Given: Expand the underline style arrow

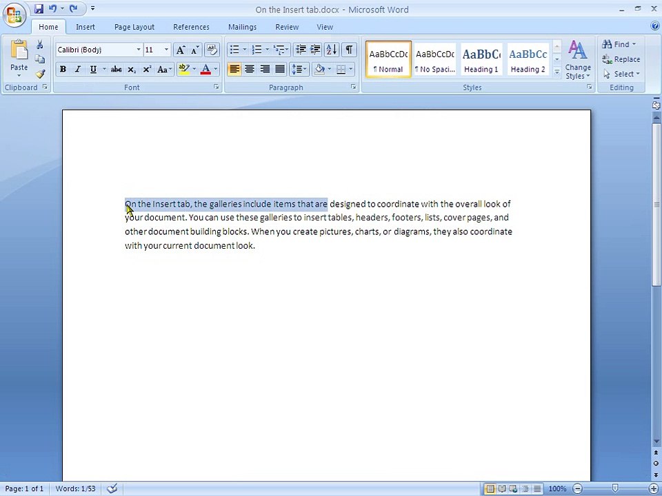Looking at the screenshot, I should click(104, 69).
